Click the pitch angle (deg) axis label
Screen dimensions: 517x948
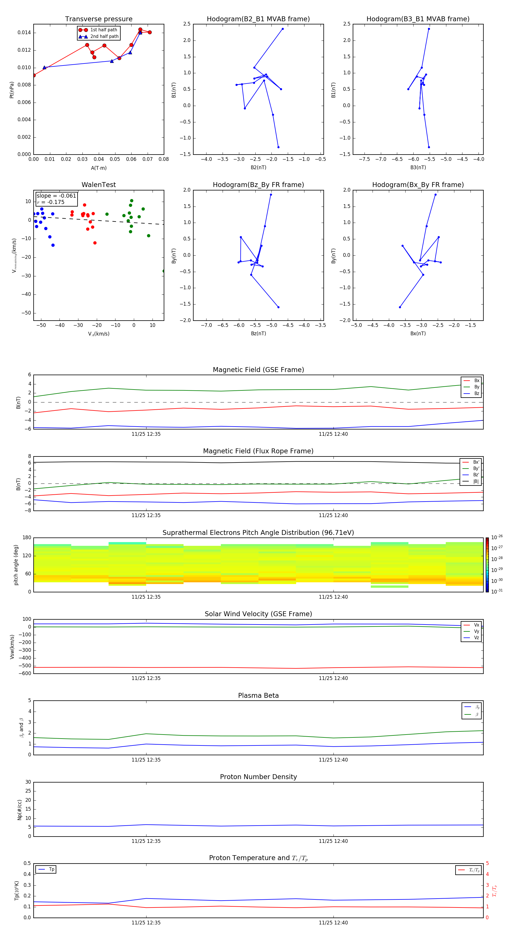tap(16, 565)
